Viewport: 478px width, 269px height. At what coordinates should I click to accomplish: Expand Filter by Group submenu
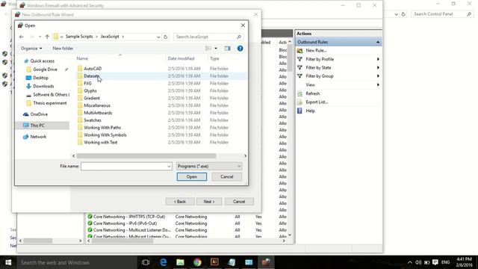(378, 76)
